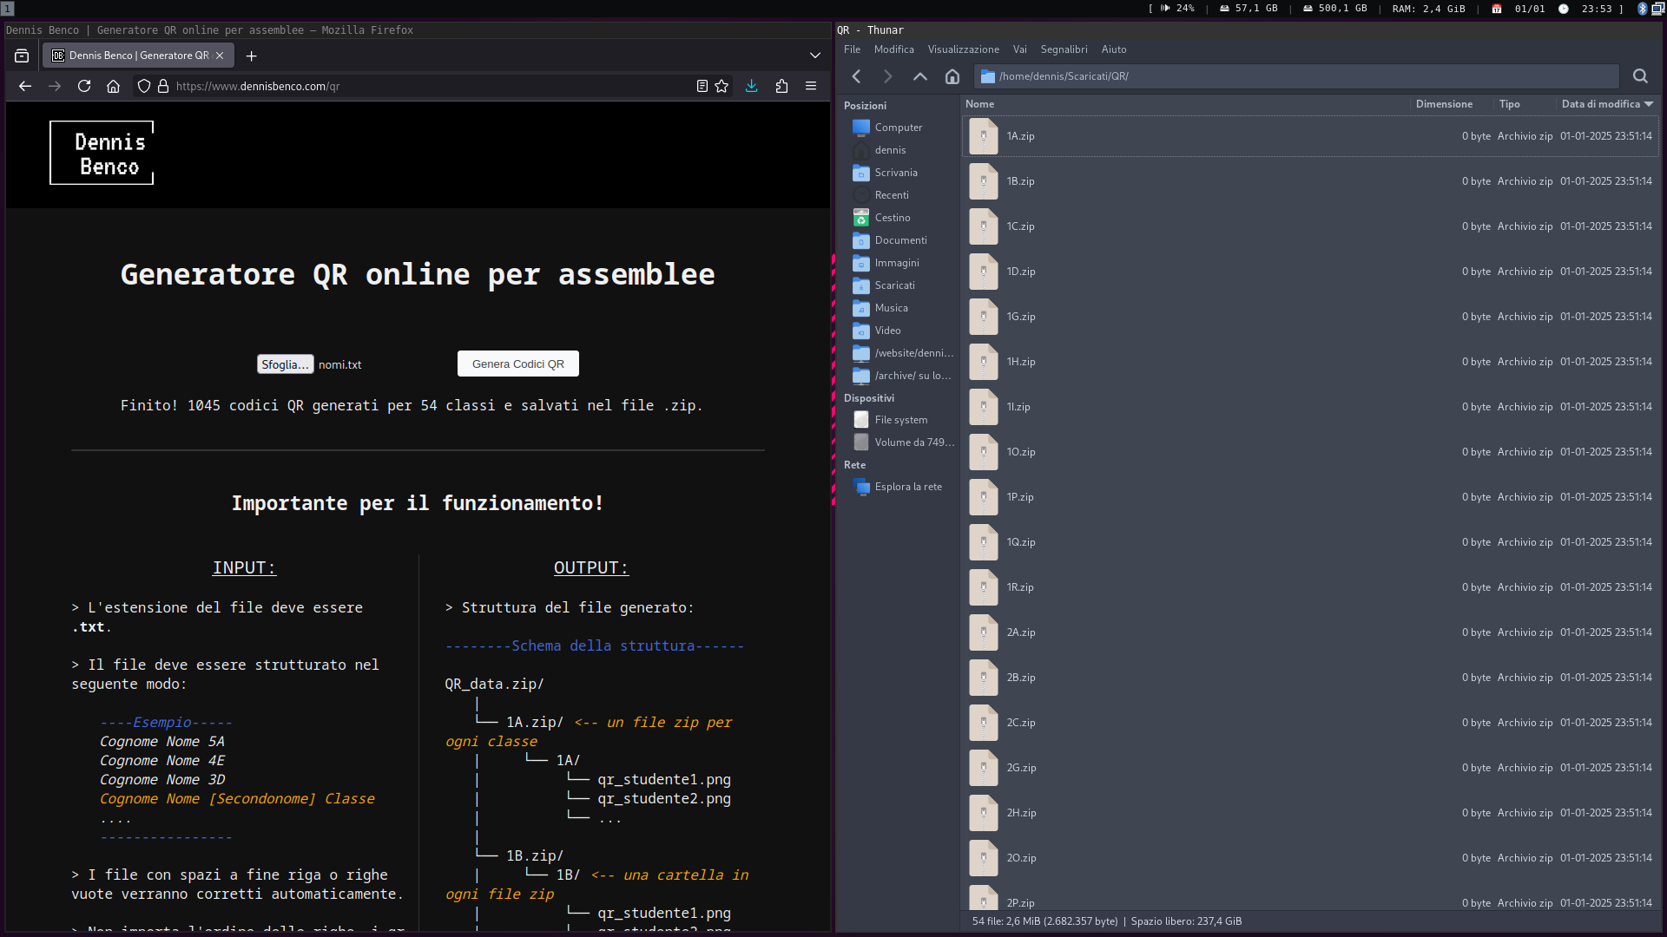
Task: Open Cestino trash in sidebar
Action: point(899,218)
